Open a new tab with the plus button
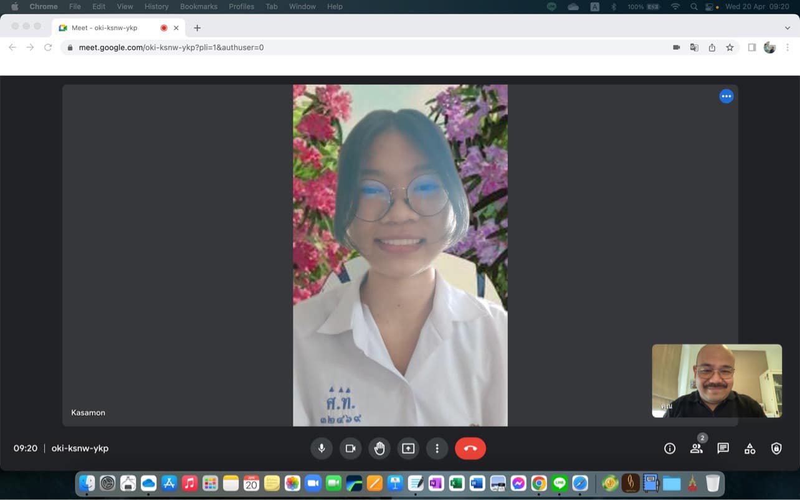800x500 pixels. point(197,28)
